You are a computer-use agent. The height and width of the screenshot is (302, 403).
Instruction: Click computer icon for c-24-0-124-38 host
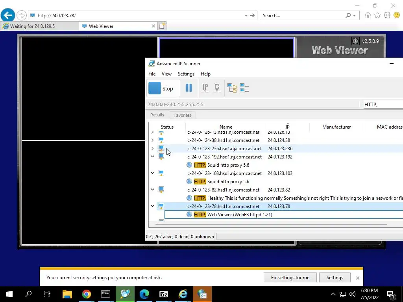coord(161,140)
